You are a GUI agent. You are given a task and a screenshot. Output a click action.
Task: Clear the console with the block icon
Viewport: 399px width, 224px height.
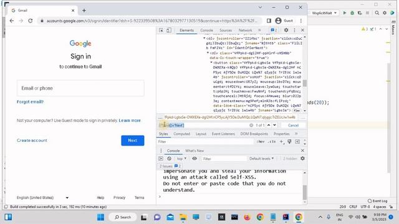pyautogui.click(x=169, y=159)
